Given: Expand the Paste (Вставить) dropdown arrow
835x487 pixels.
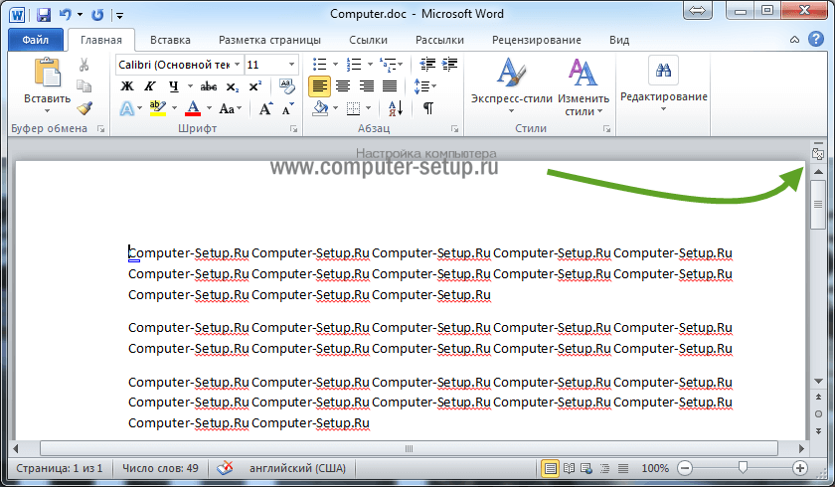Looking at the screenshot, I should tap(47, 112).
